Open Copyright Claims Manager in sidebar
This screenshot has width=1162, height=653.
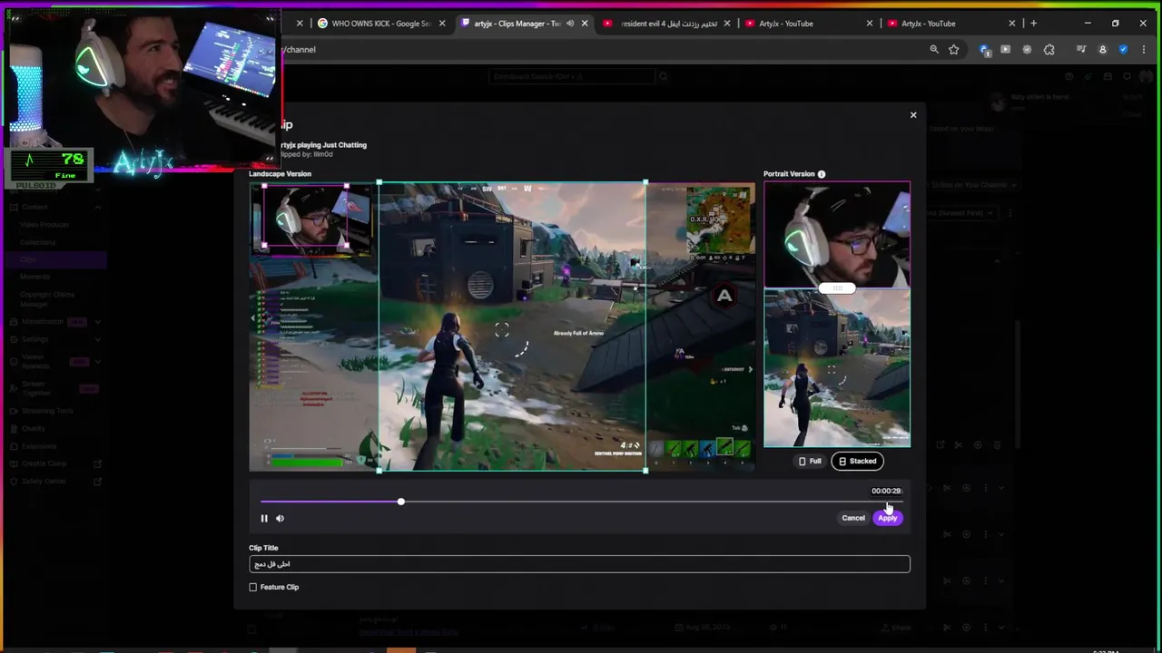(x=47, y=298)
